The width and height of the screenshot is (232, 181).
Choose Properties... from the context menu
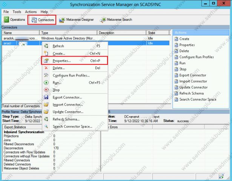pos(75,61)
